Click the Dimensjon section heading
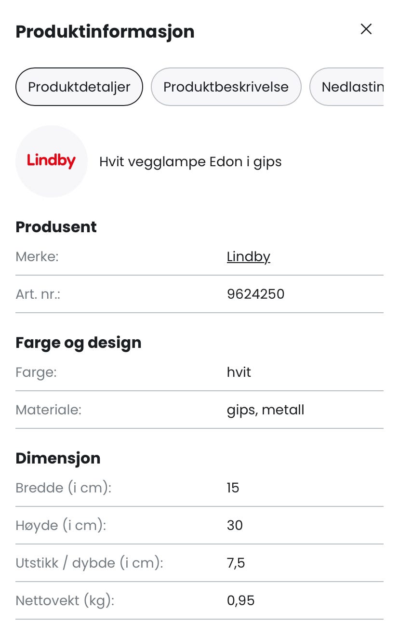 pyautogui.click(x=58, y=458)
